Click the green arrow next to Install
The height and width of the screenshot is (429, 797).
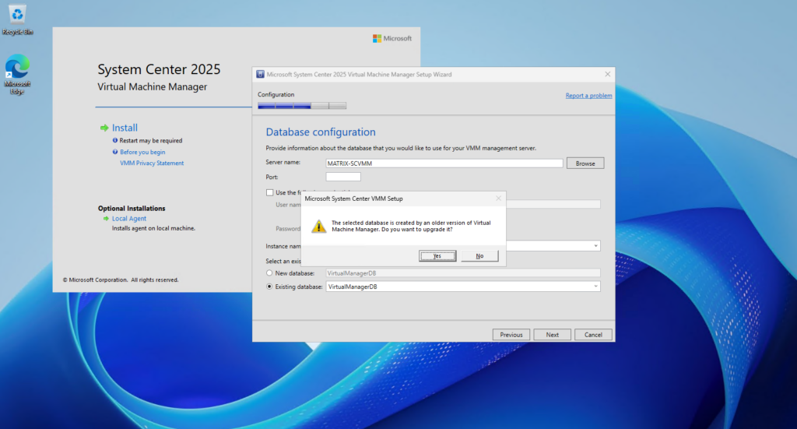coord(105,128)
